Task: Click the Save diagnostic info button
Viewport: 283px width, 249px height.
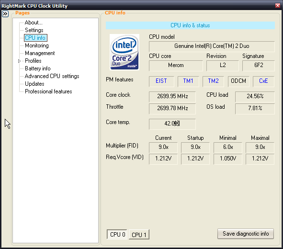Action: coord(246,234)
